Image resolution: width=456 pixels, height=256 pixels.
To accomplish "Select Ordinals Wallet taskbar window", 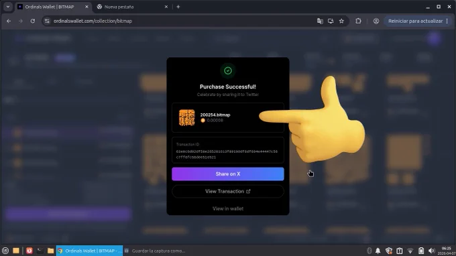I will tap(89, 251).
